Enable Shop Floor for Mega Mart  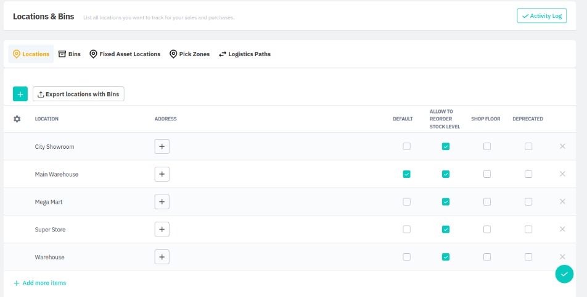click(x=487, y=201)
